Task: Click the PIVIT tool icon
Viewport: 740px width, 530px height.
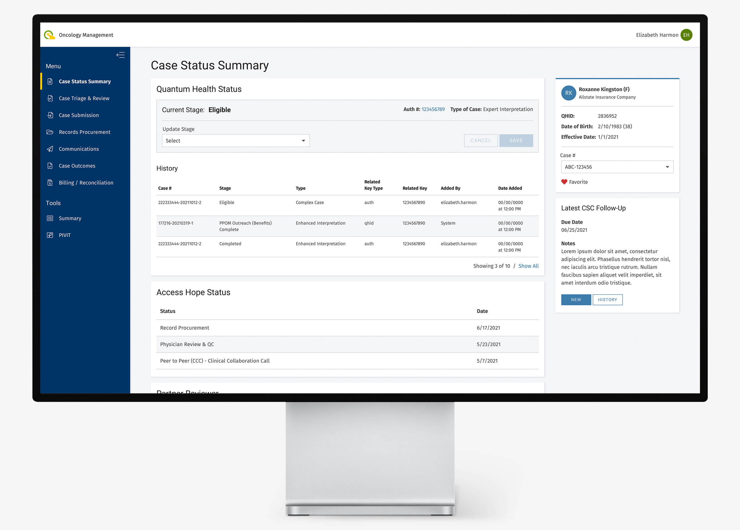Action: click(x=50, y=235)
